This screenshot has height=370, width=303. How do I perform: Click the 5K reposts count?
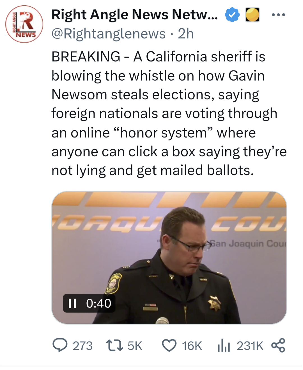[135, 346]
